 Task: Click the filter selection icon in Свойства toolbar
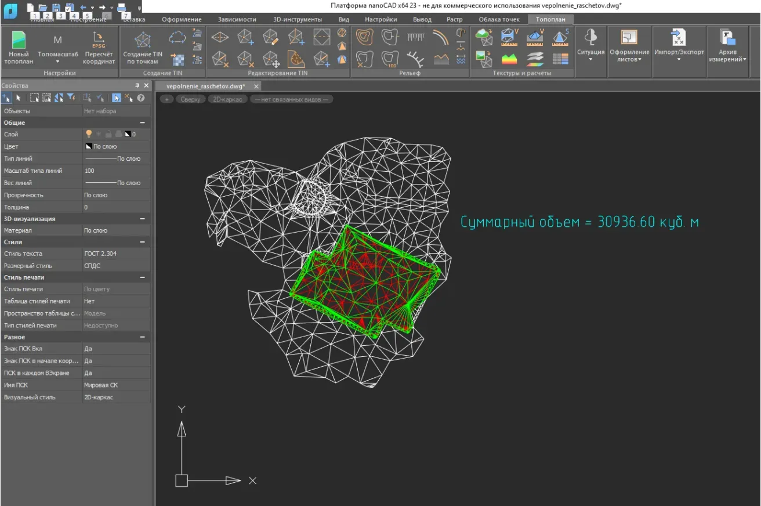[71, 98]
